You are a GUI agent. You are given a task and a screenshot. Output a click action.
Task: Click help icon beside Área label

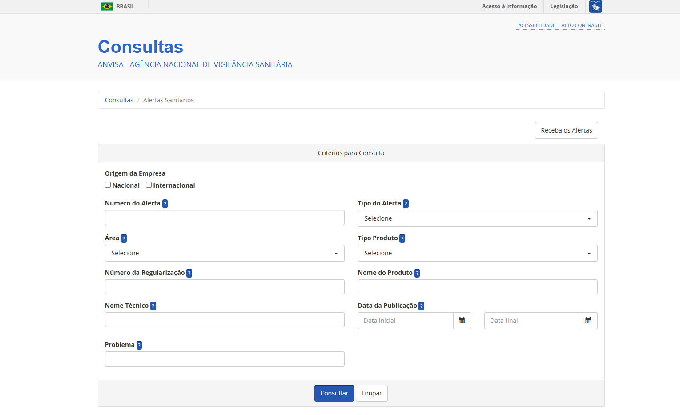click(124, 238)
